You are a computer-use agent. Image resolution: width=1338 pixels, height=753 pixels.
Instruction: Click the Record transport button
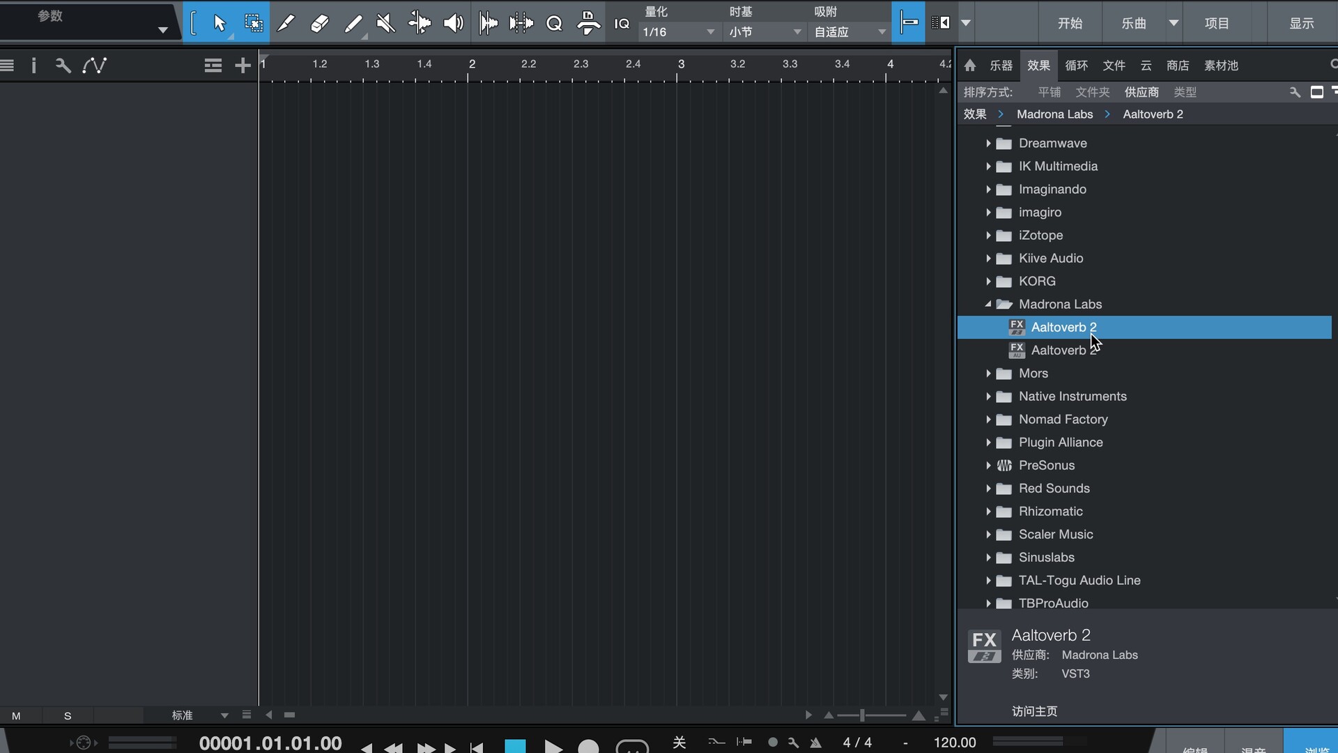(589, 746)
